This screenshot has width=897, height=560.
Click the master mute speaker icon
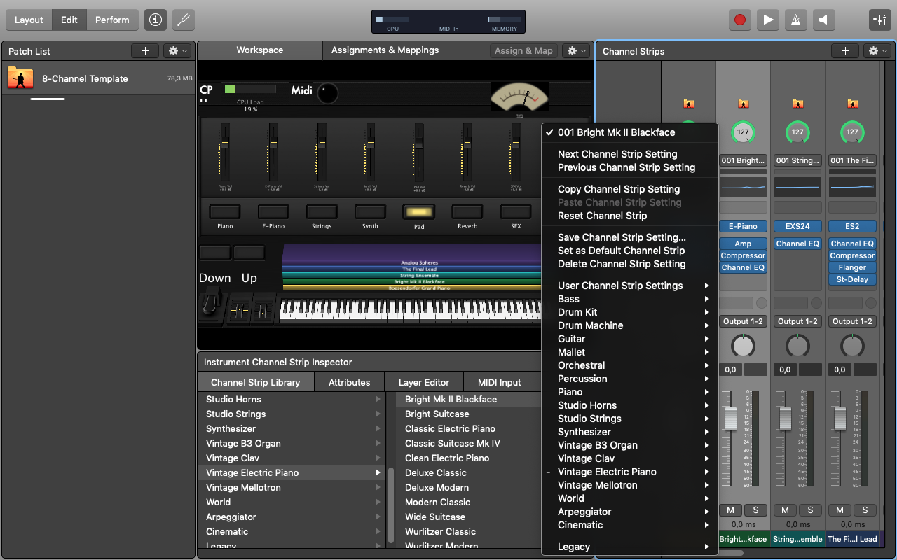click(x=823, y=20)
